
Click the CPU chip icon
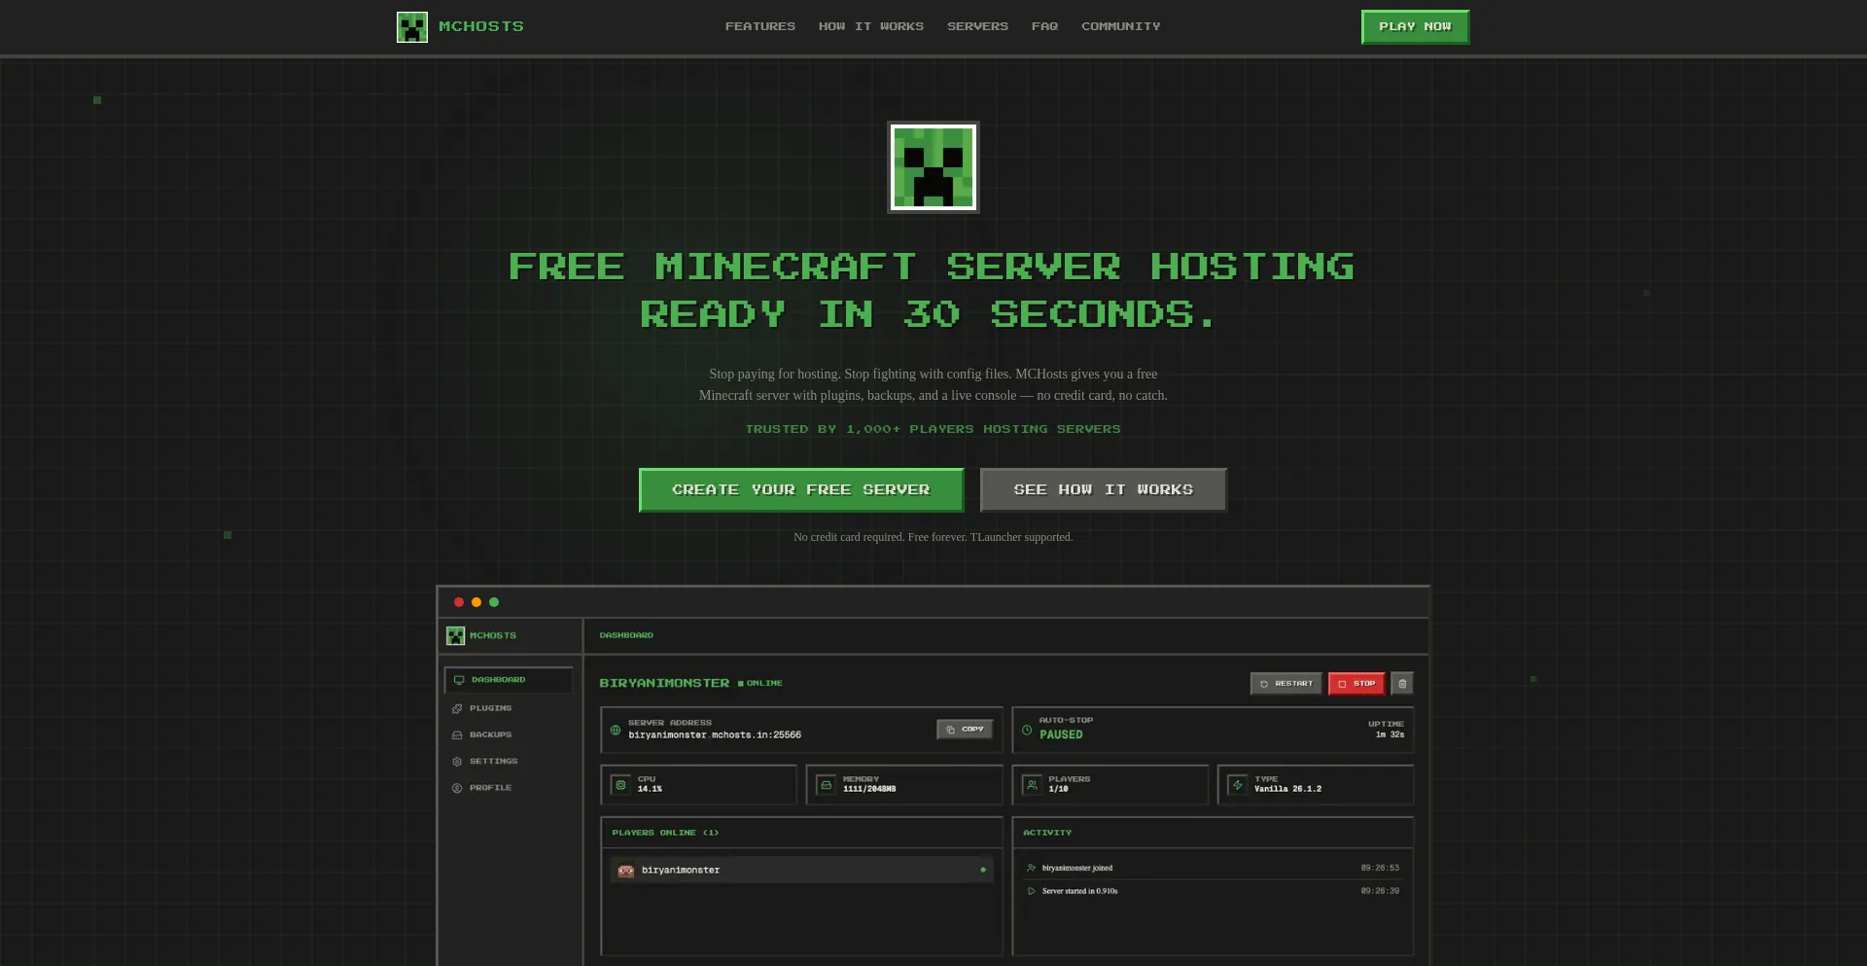point(621,785)
